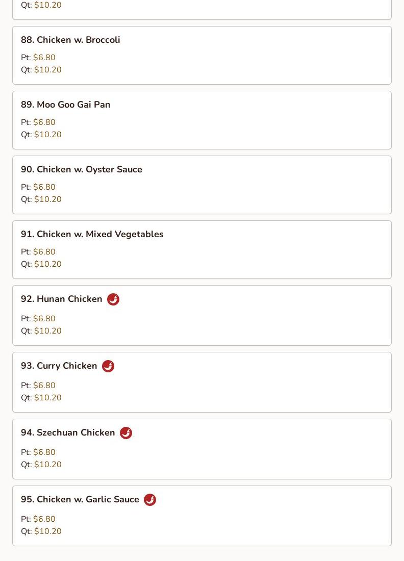This screenshot has height=561, width=404.
Task: Pick pint price of Chicken w. Oyster Sauce
Action: [x=44, y=187]
